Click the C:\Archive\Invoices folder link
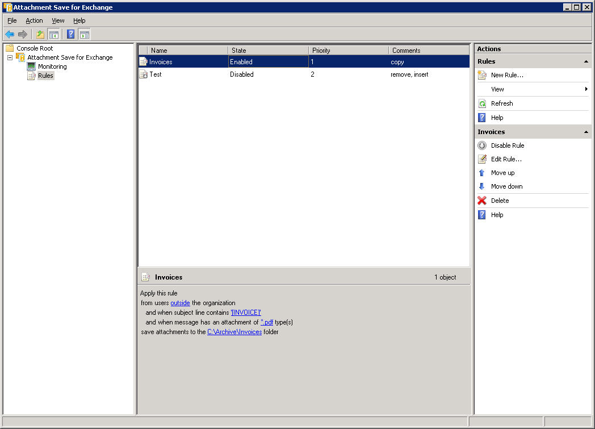This screenshot has height=429, width=595. 234,332
